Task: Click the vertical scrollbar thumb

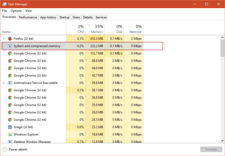Action: pos(222,48)
